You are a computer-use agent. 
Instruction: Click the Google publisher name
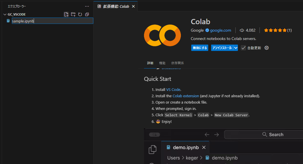pos(197,30)
